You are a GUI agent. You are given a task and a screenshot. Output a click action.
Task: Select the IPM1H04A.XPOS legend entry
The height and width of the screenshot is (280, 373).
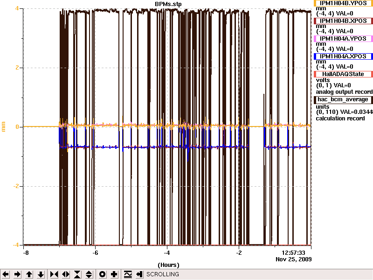tap(343, 56)
